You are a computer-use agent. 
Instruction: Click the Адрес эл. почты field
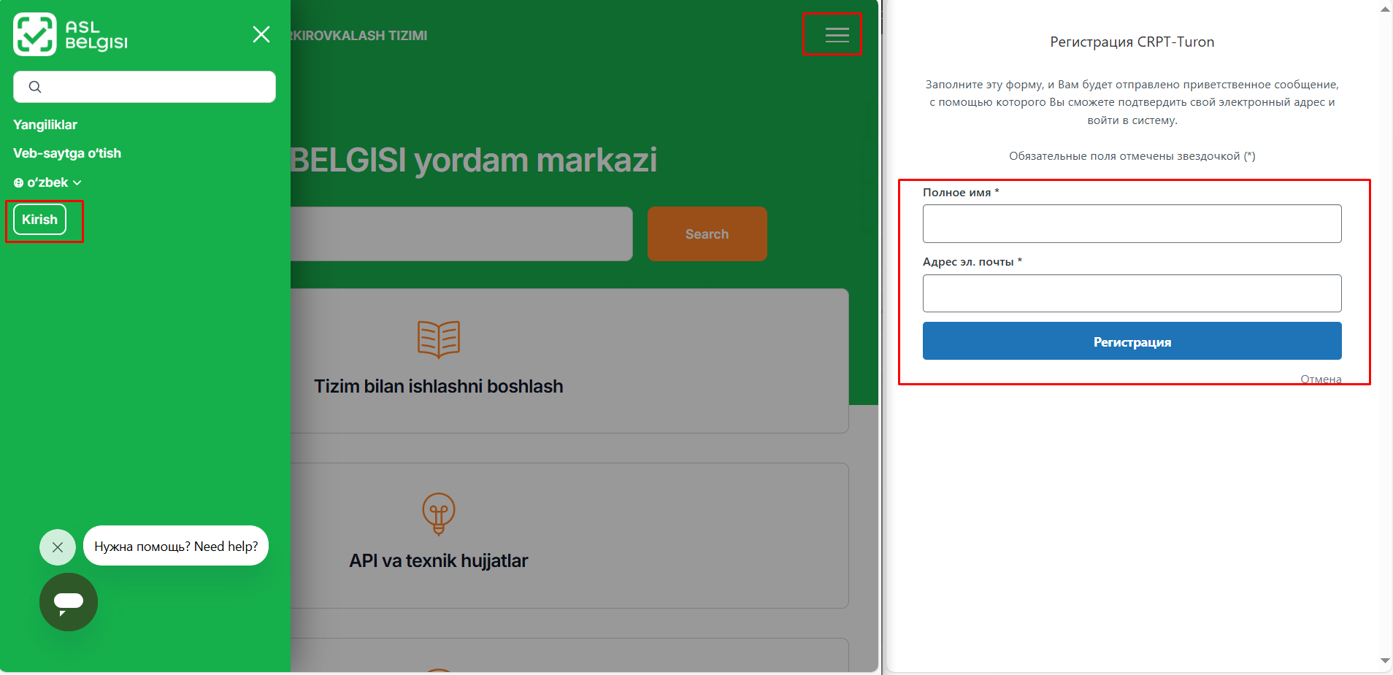coord(1132,293)
